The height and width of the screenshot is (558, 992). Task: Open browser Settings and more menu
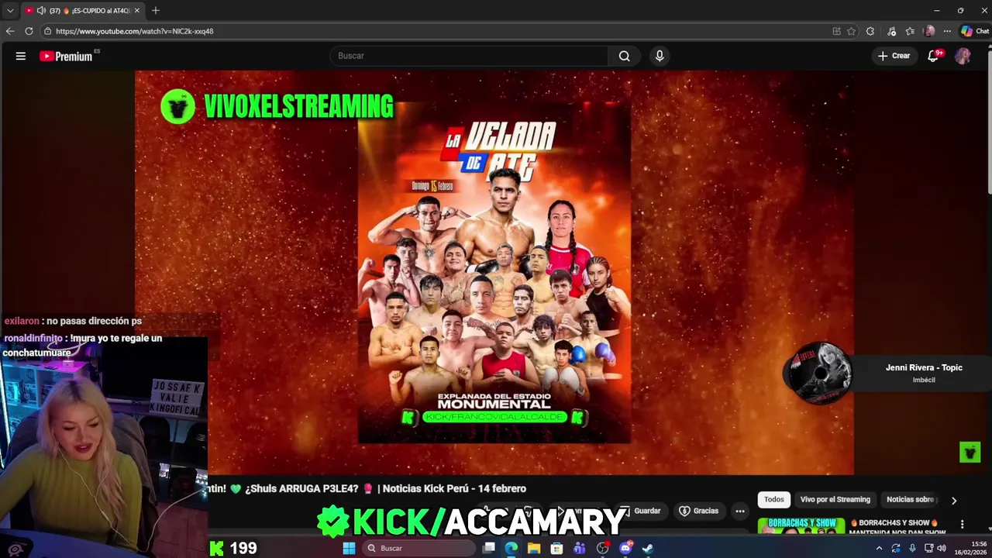pos(948,31)
